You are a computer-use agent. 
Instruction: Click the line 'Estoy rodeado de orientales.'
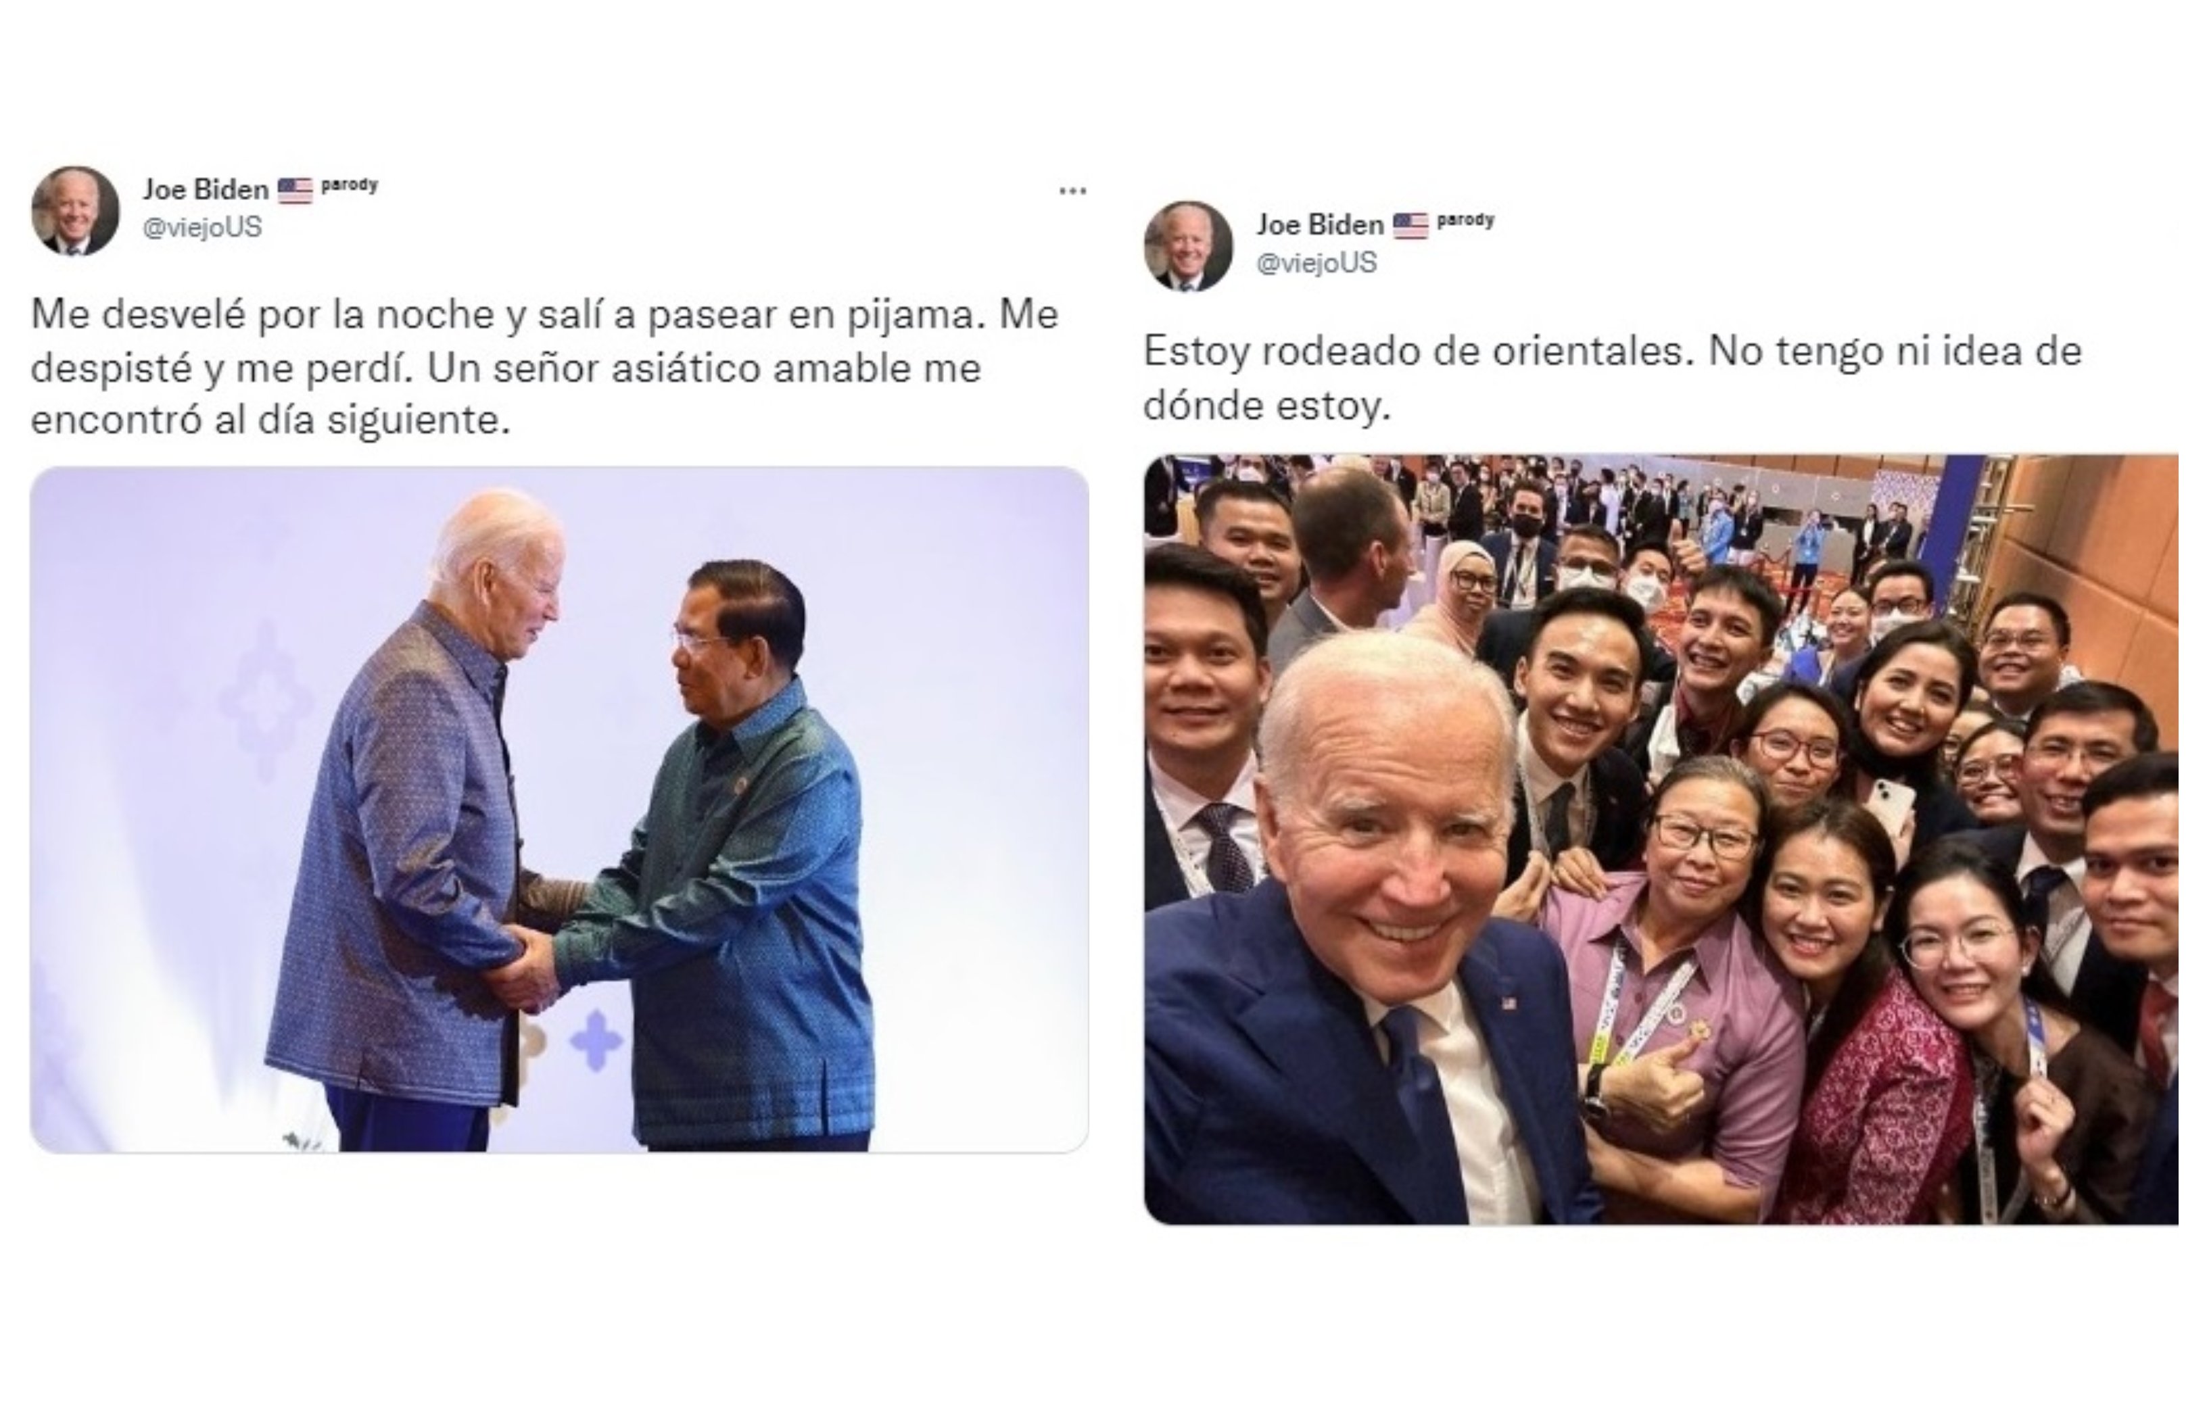coord(1613,352)
